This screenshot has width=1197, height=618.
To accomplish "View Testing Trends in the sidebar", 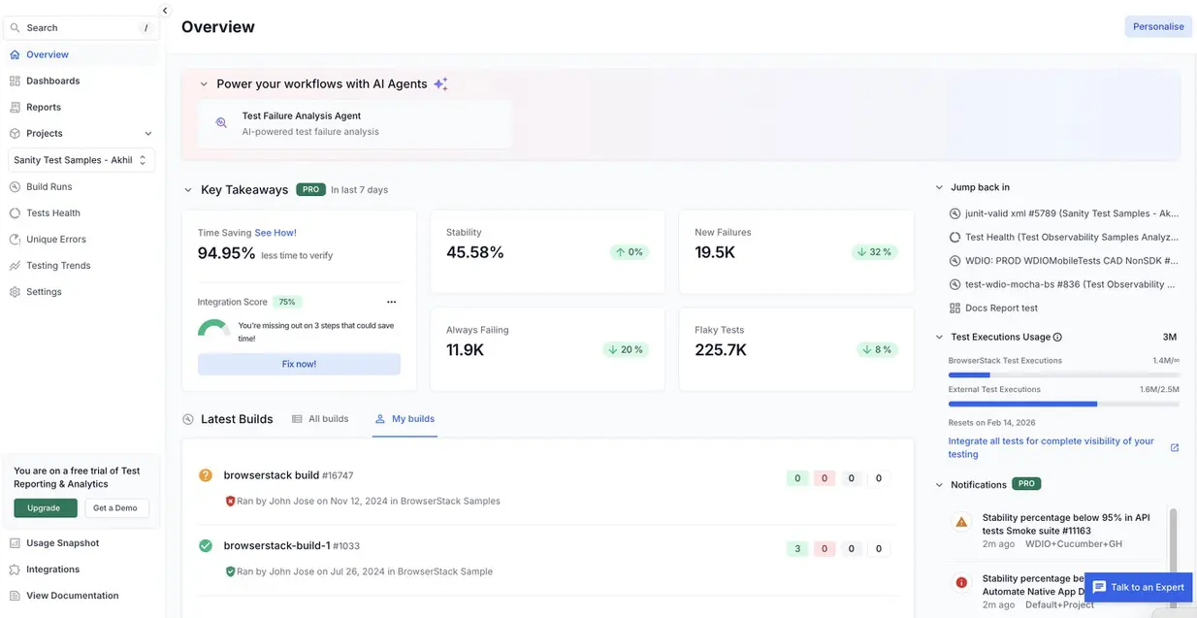I will 59,265.
